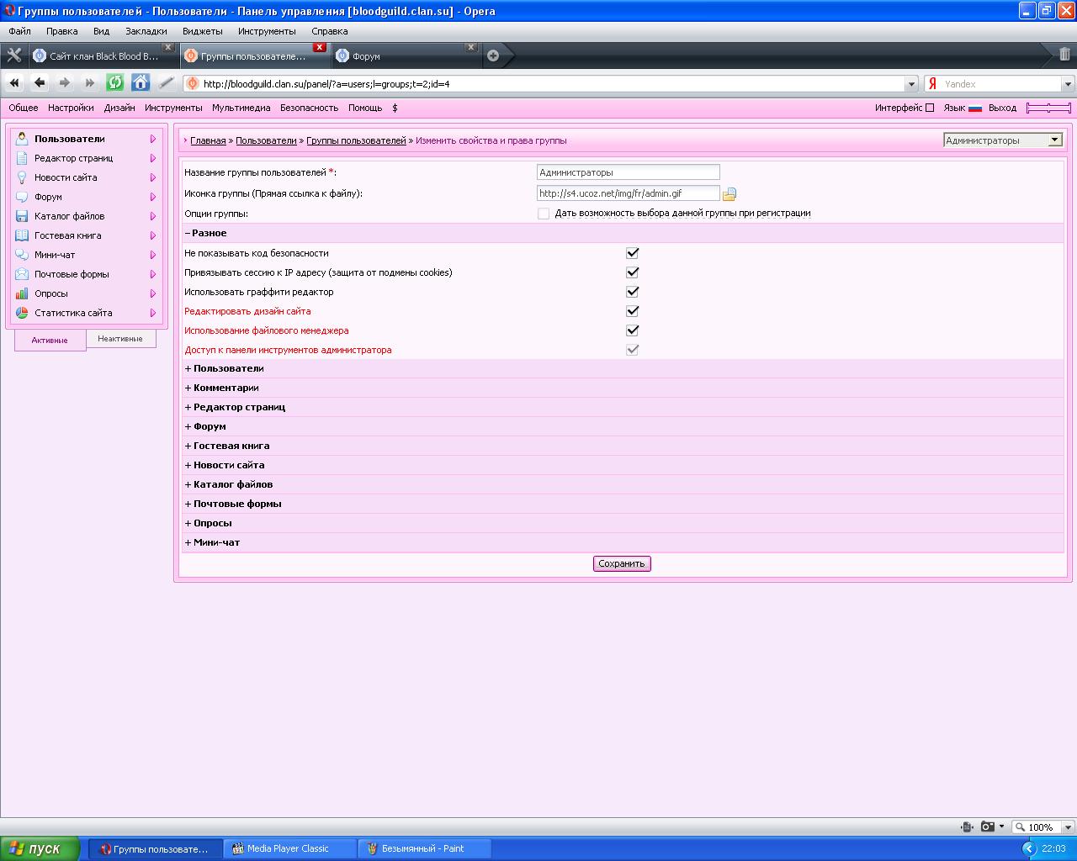1077x861 pixels.
Task: Adjust the page zoom 100% control
Action: point(1043,827)
